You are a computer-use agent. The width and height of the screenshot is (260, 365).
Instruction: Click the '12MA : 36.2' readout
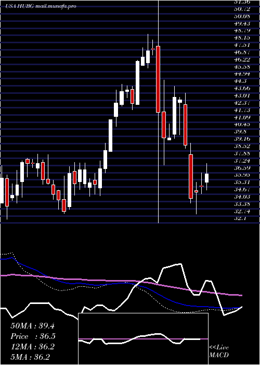tap(32, 347)
